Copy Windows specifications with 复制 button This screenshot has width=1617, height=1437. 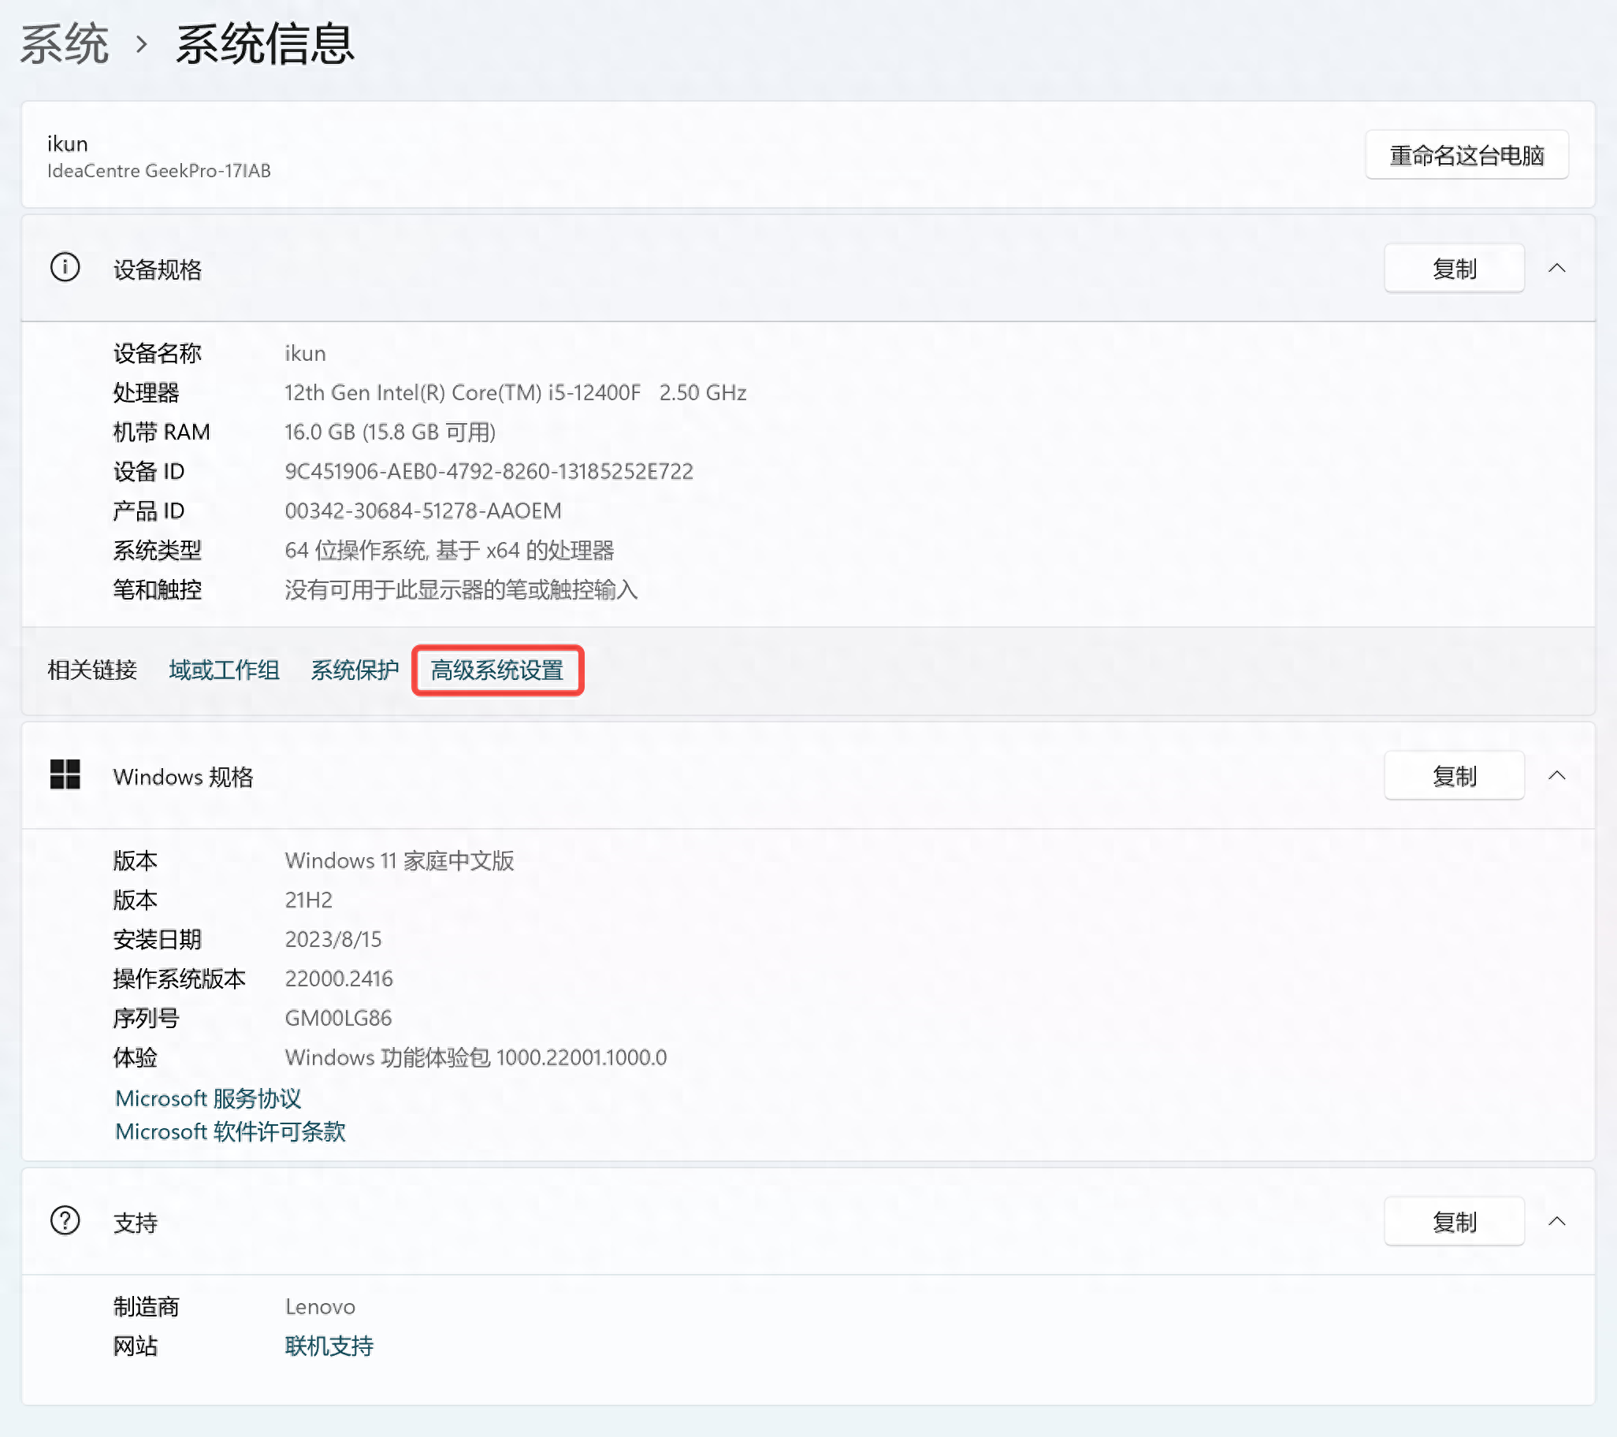(x=1453, y=776)
